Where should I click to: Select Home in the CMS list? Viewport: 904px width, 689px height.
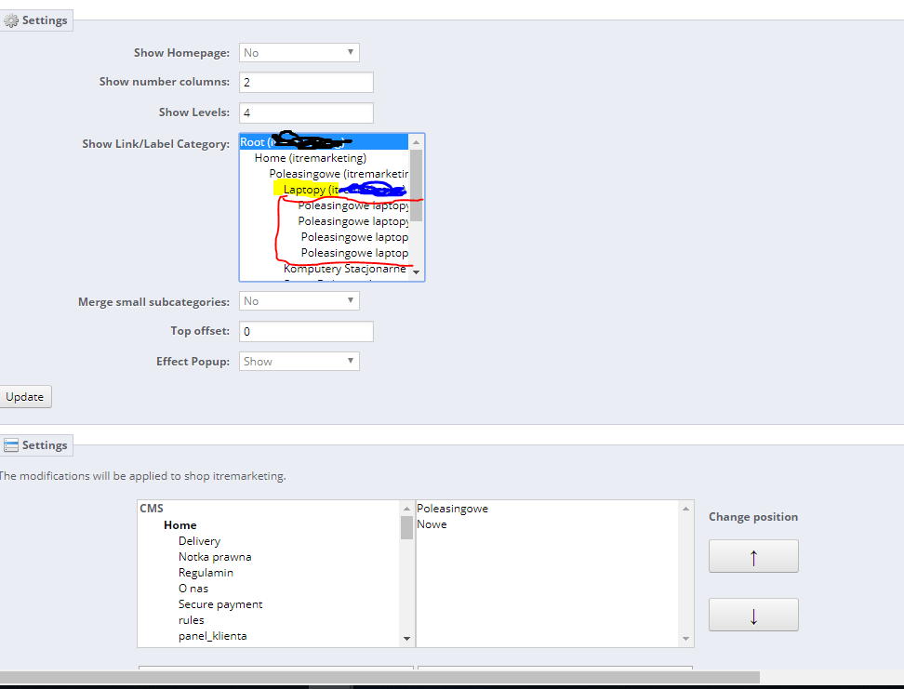pos(179,525)
